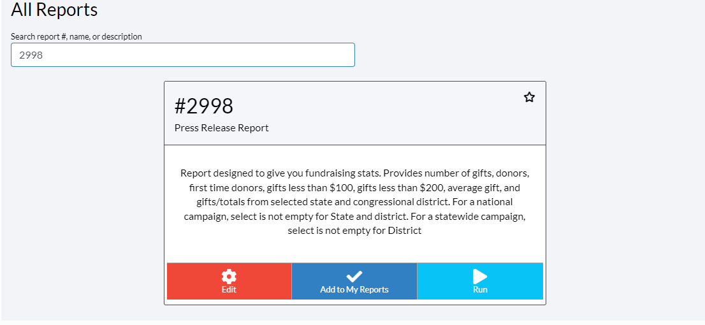Click the checkmark icon above Add to My Reports
Image resolution: width=705 pixels, height=325 pixels.
[354, 277]
